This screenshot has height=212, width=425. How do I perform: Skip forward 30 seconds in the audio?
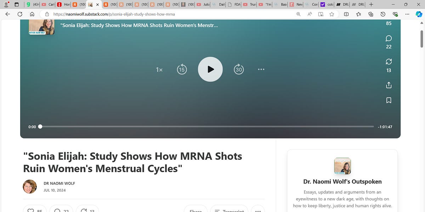[x=239, y=69]
